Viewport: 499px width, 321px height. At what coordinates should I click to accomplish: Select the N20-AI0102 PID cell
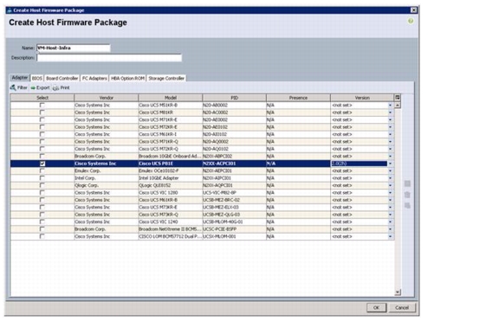coord(234,134)
